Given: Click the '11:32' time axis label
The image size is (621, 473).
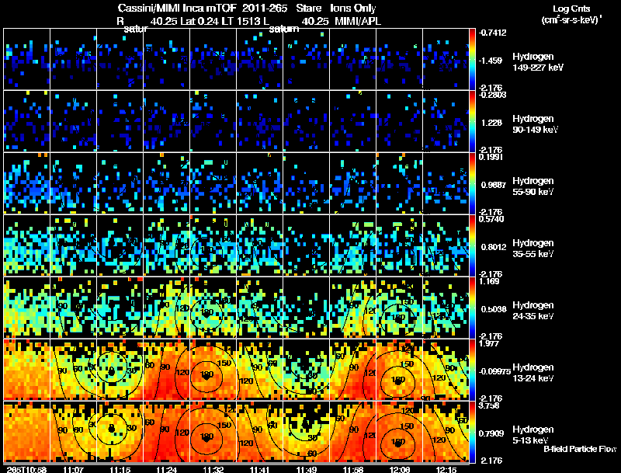Looking at the screenshot, I should pos(213,469).
